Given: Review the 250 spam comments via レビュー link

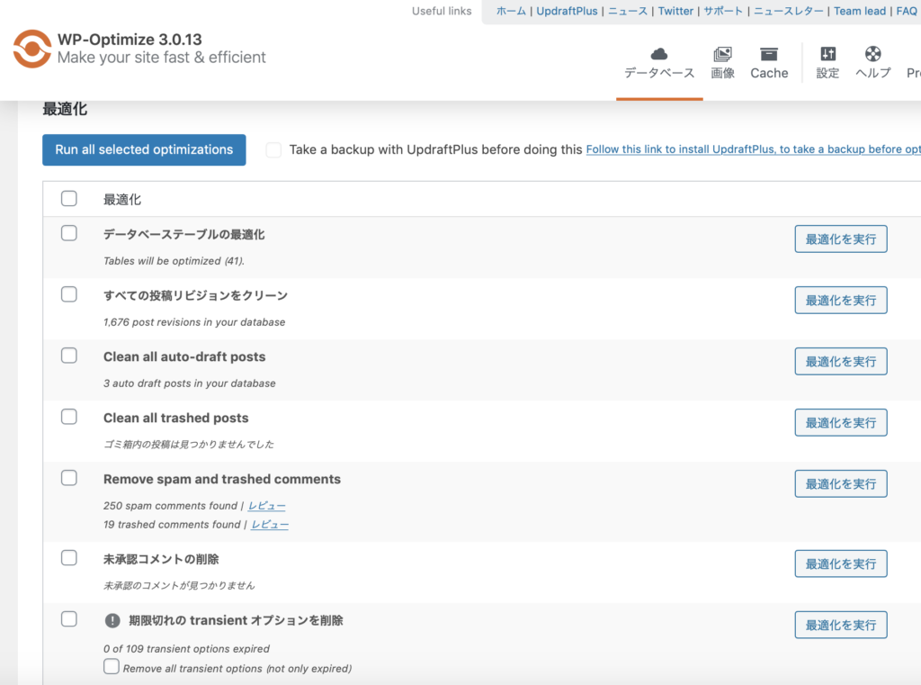Looking at the screenshot, I should [266, 505].
